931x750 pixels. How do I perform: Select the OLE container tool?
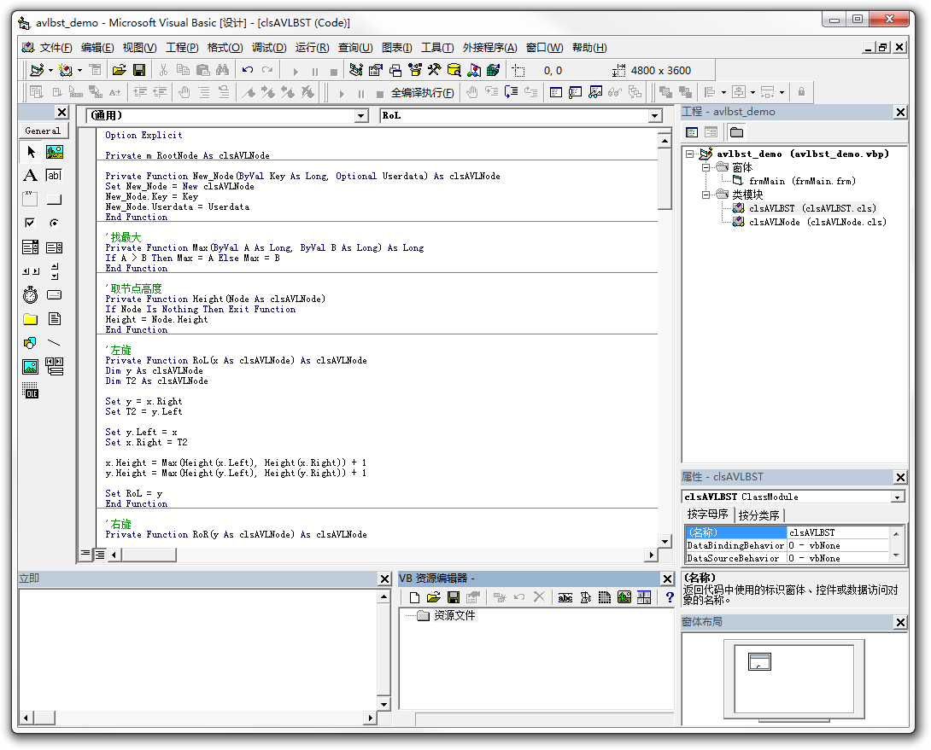[31, 392]
